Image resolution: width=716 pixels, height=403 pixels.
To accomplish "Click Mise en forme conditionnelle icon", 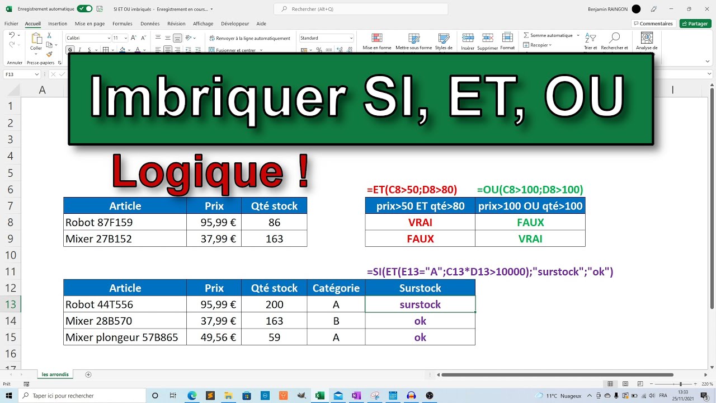I will (x=377, y=38).
